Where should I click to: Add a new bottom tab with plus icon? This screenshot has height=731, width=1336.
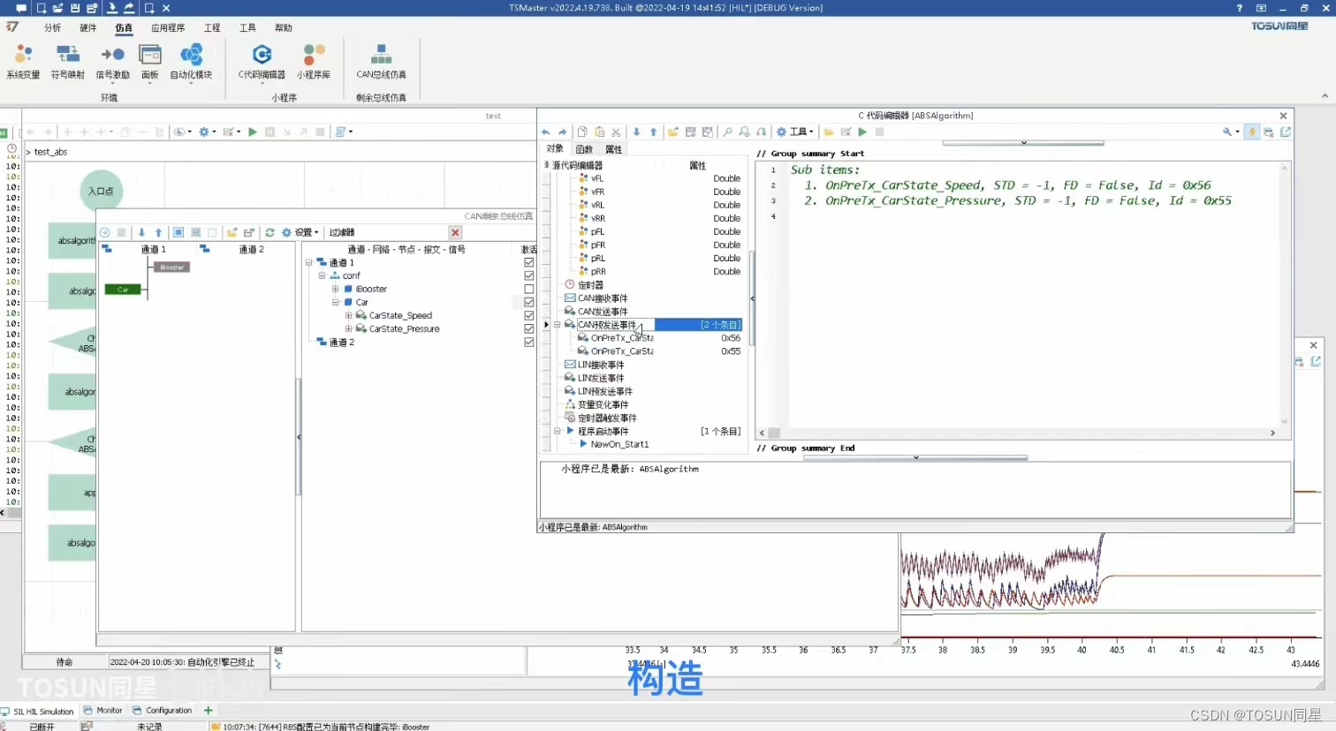(x=209, y=711)
